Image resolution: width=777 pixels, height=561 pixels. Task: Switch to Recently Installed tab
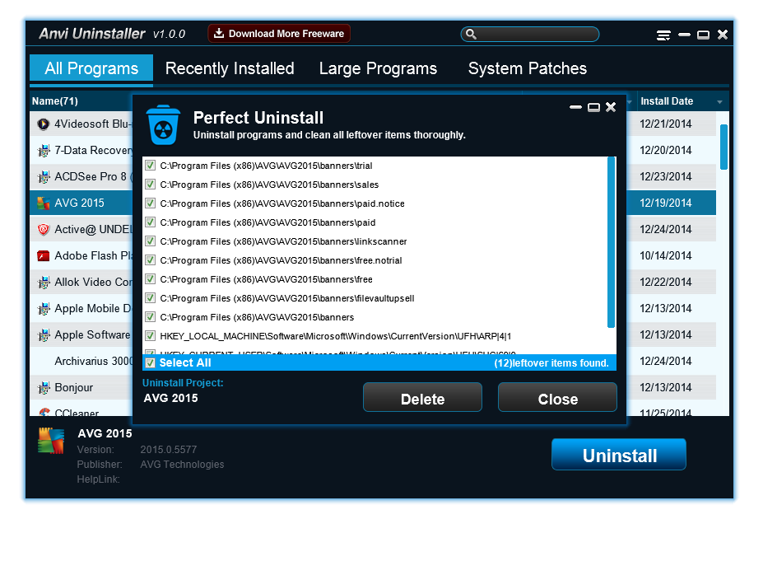[230, 68]
